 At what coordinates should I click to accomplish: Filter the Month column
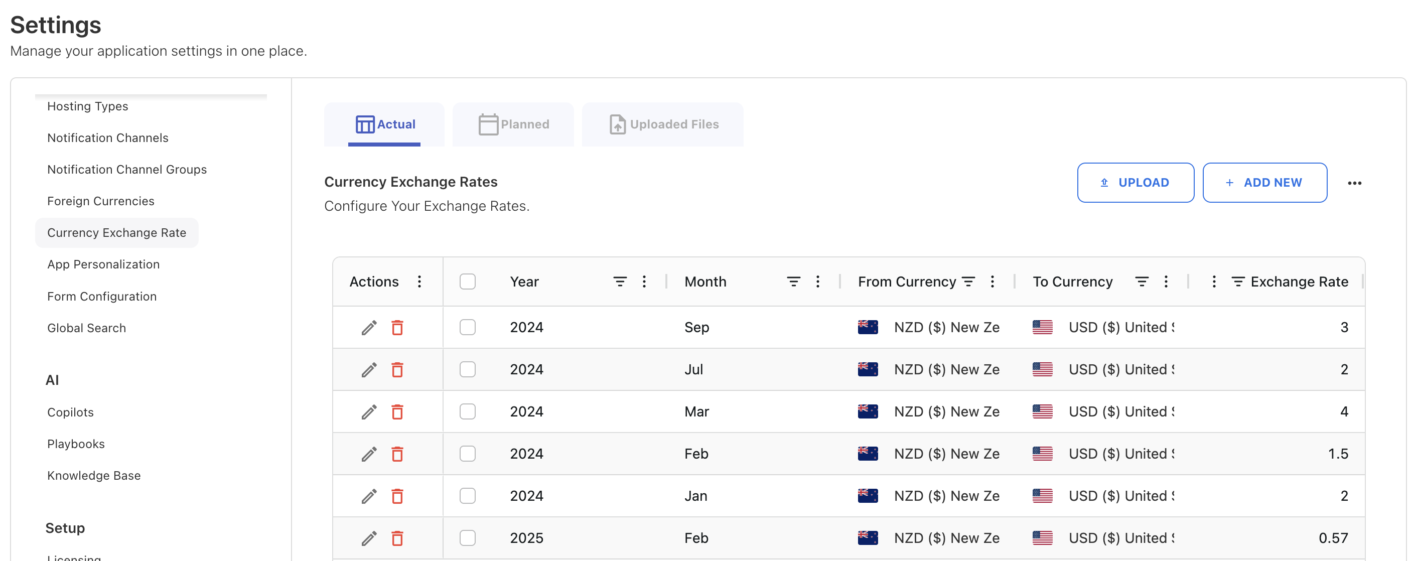tap(793, 282)
